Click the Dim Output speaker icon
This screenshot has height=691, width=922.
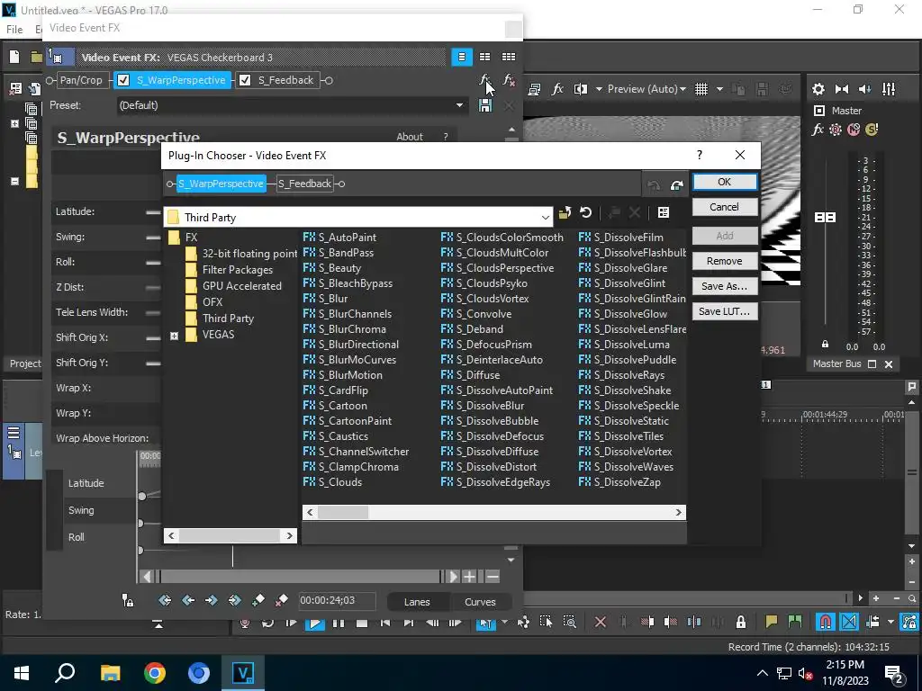click(865, 89)
